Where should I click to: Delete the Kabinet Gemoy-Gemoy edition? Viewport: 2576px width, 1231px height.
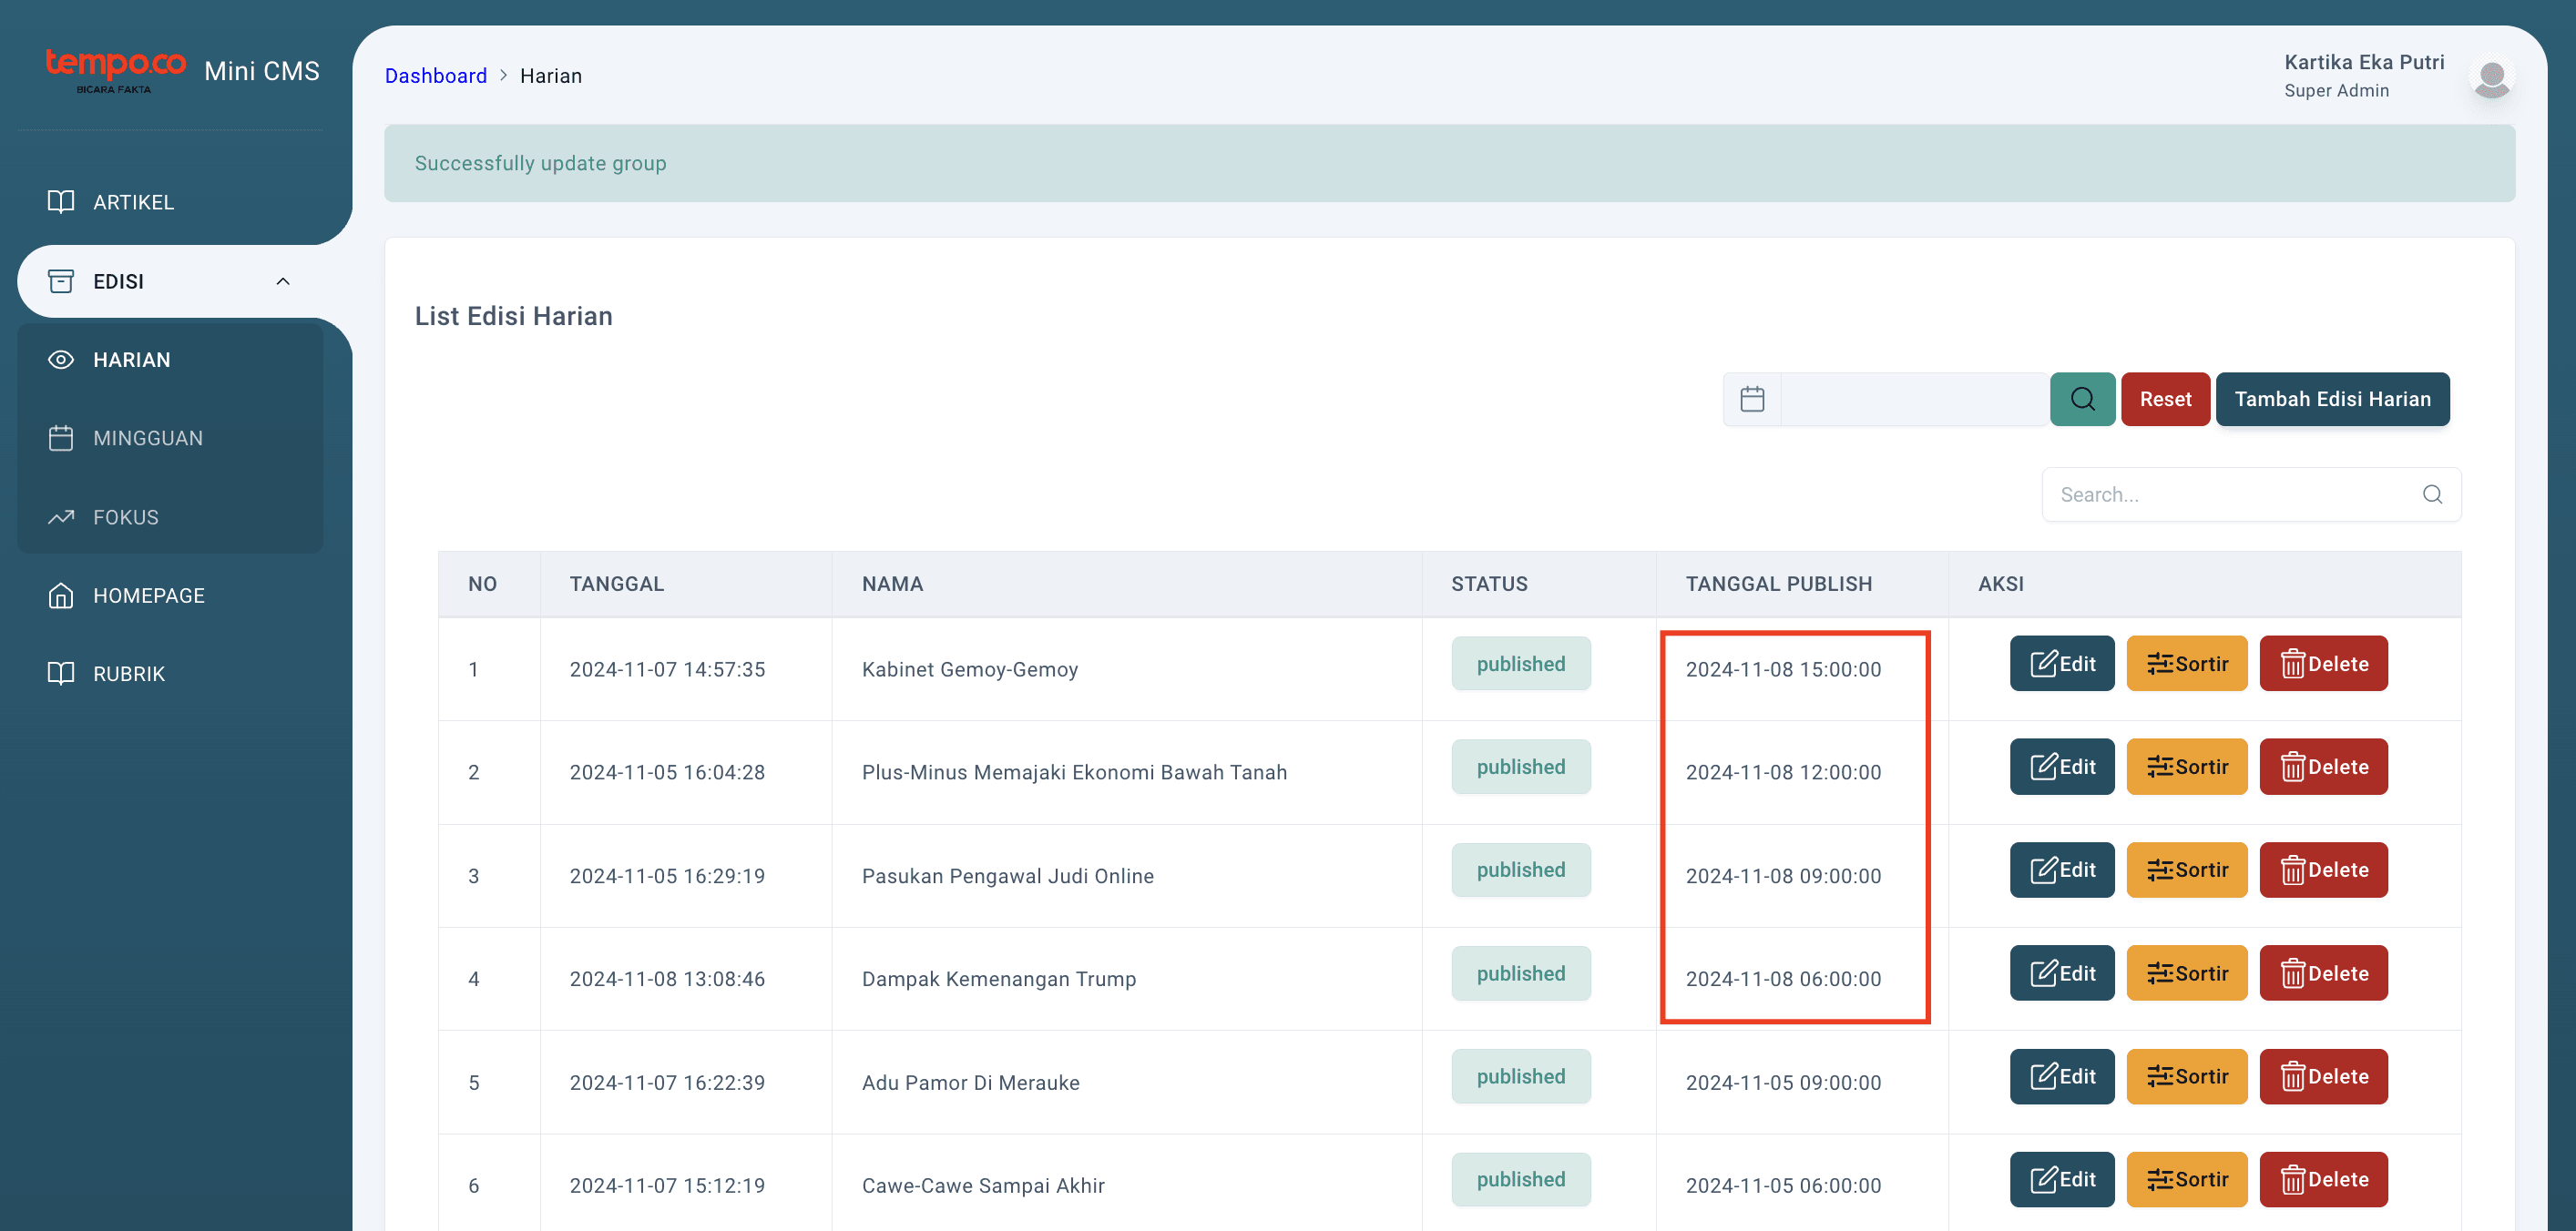tap(2323, 664)
